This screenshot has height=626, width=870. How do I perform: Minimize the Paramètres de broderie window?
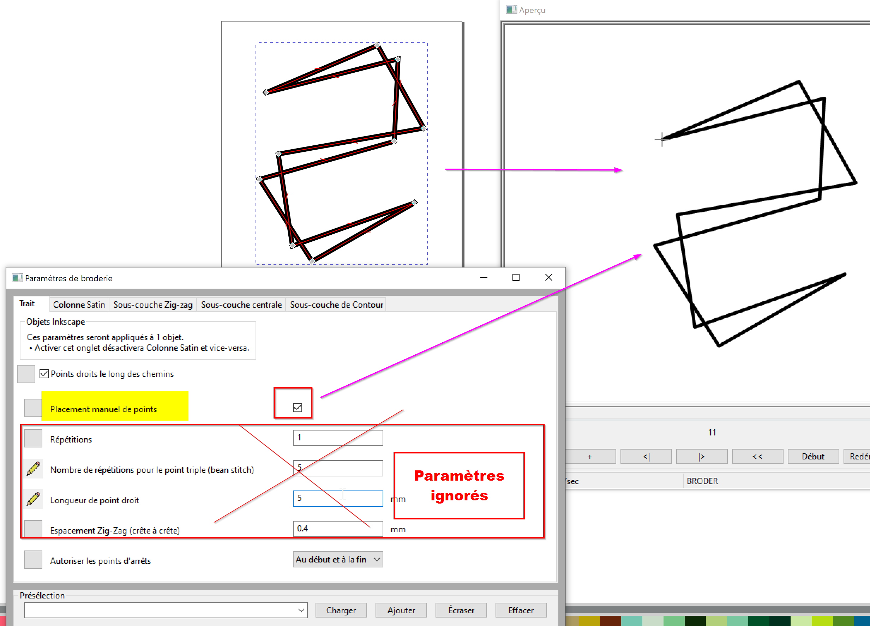tap(484, 277)
